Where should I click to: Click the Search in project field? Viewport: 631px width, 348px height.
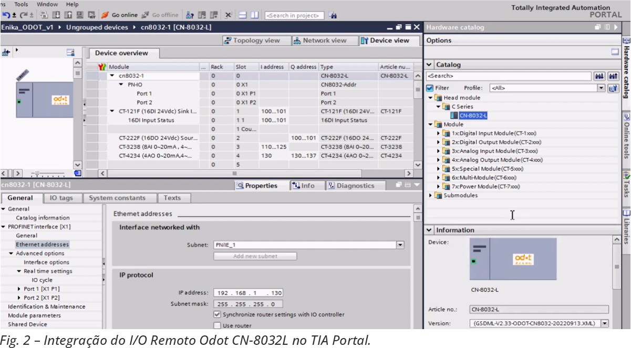coord(294,15)
